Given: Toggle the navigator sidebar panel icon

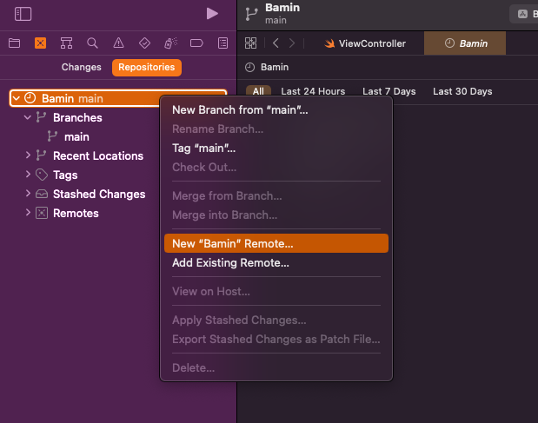Looking at the screenshot, I should 23,14.
